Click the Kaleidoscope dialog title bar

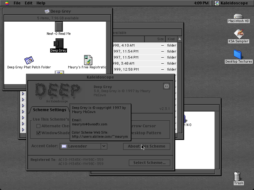pos(100,77)
